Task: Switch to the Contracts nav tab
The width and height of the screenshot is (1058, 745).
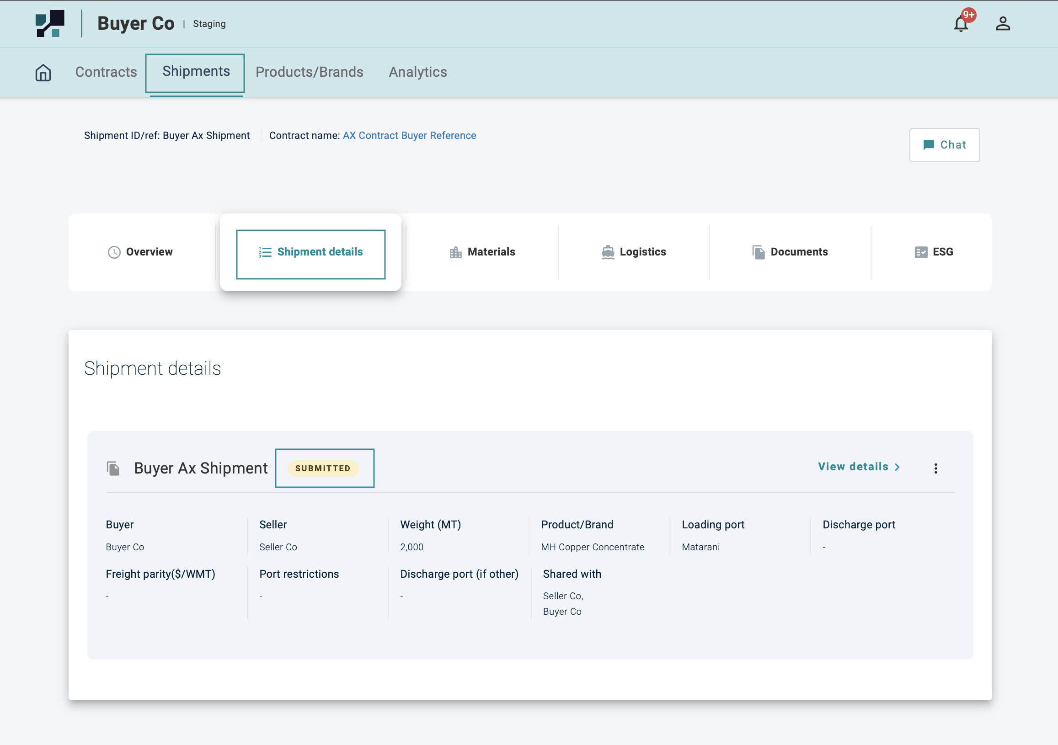Action: pos(106,72)
